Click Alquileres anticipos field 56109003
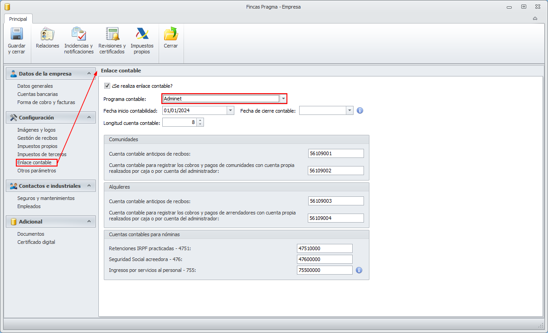This screenshot has width=548, height=333. point(336,201)
